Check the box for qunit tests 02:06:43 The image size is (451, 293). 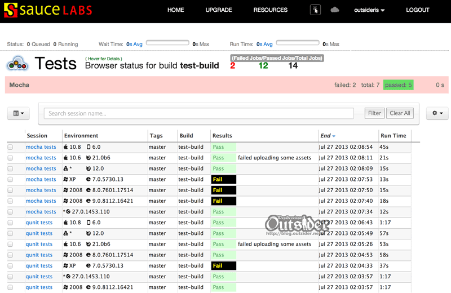tap(10, 223)
